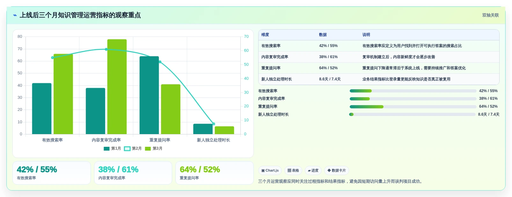Open the 42% / 55% 有效搜索率 stat card
This screenshot has width=512, height=197.
click(52, 173)
